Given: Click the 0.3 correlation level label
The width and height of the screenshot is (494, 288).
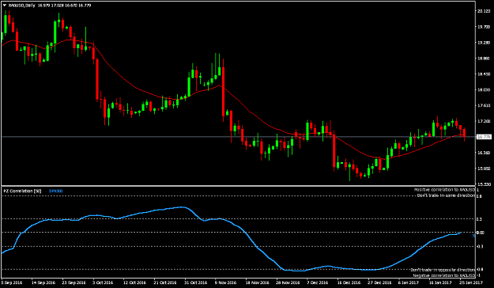Looking at the screenshot, I should coord(478,219).
